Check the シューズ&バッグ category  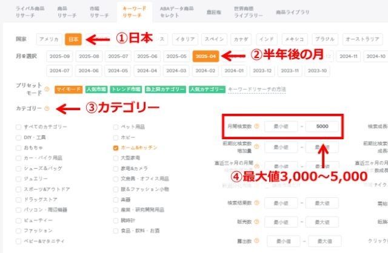click(18, 168)
